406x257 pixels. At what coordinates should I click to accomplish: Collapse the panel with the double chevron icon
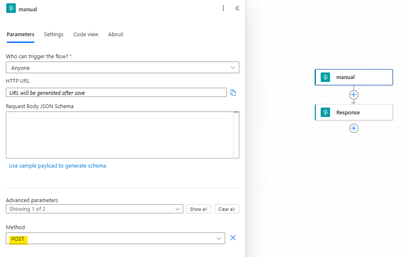coord(237,8)
